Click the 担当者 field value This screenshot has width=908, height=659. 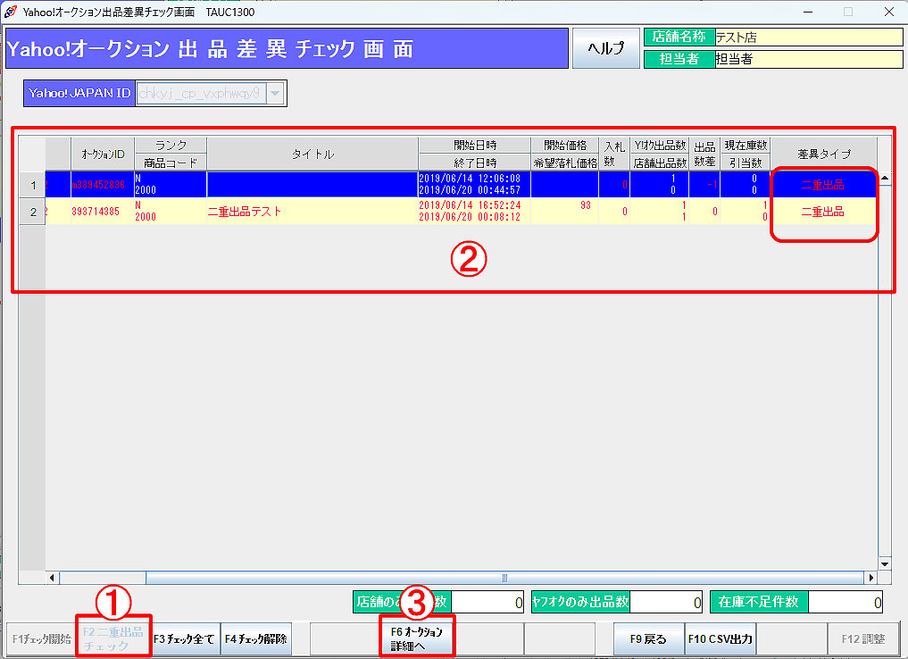click(x=808, y=58)
